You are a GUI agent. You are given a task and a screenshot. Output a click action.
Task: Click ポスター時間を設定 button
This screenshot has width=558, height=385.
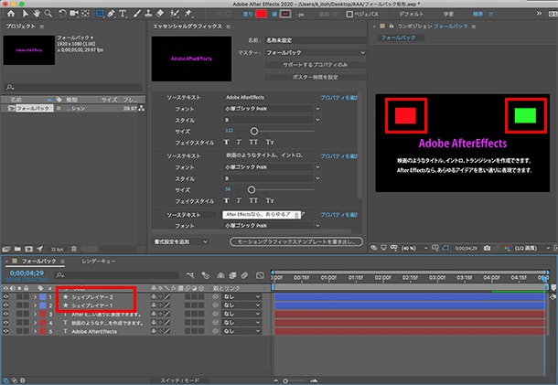tap(315, 77)
